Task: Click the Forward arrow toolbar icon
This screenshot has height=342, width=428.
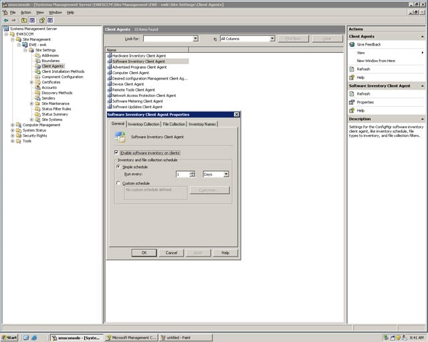Action: coord(13,21)
